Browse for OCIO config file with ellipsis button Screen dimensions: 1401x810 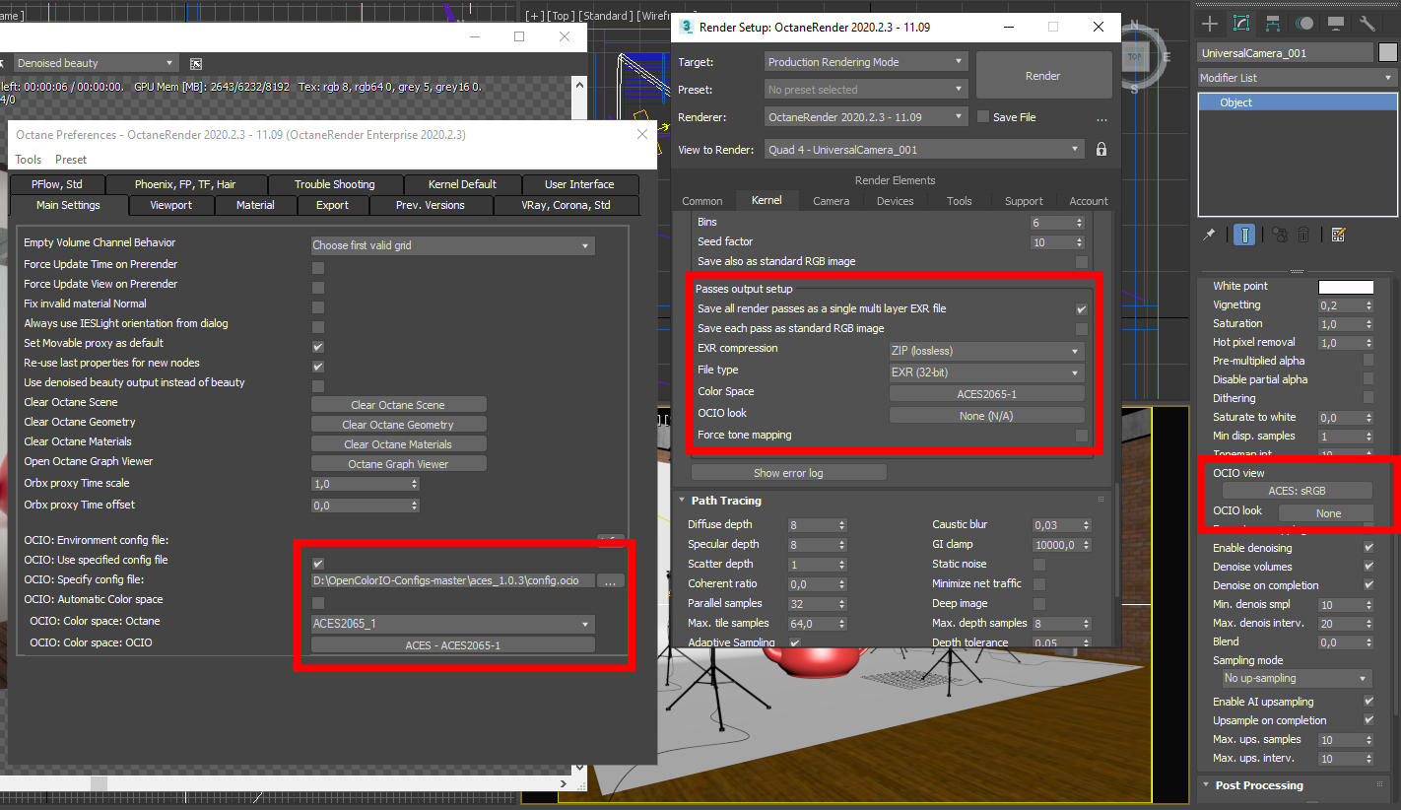click(x=611, y=580)
